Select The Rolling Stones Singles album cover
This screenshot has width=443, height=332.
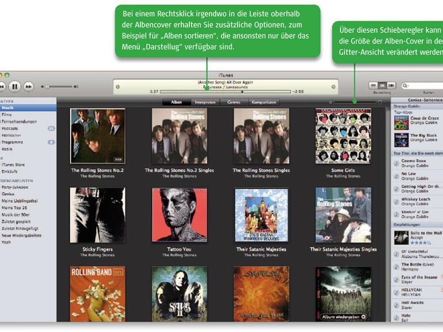point(261,136)
